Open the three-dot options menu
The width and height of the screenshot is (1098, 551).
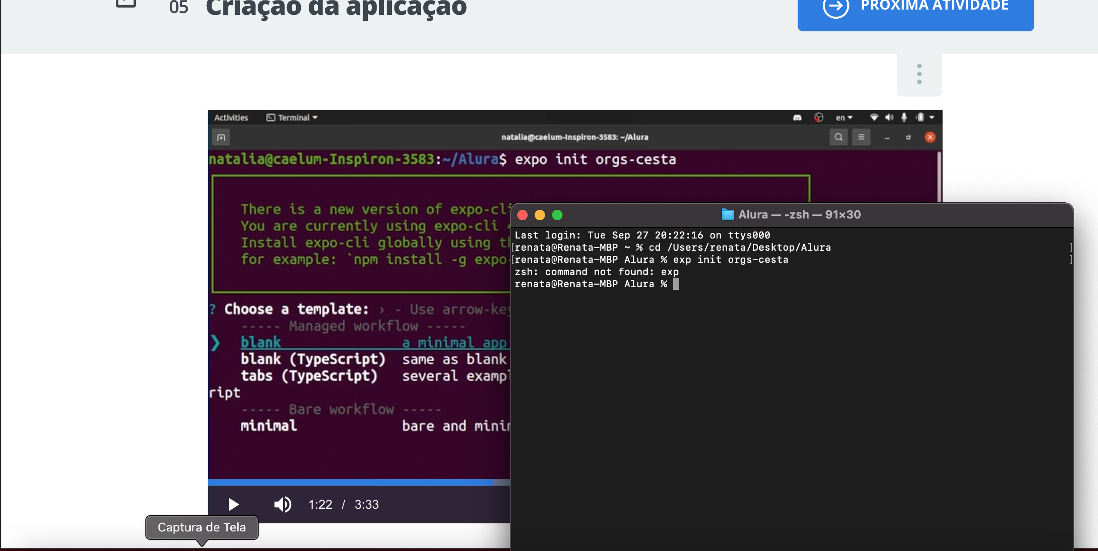919,74
